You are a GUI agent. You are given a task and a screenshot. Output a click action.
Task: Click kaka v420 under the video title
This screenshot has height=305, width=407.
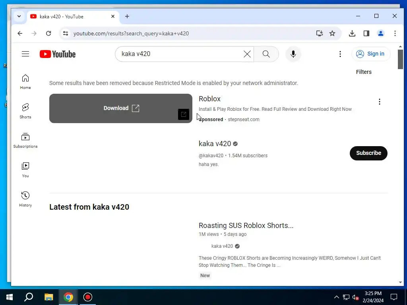point(222,246)
